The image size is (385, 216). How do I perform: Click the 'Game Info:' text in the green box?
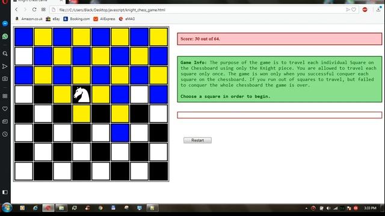pos(194,62)
